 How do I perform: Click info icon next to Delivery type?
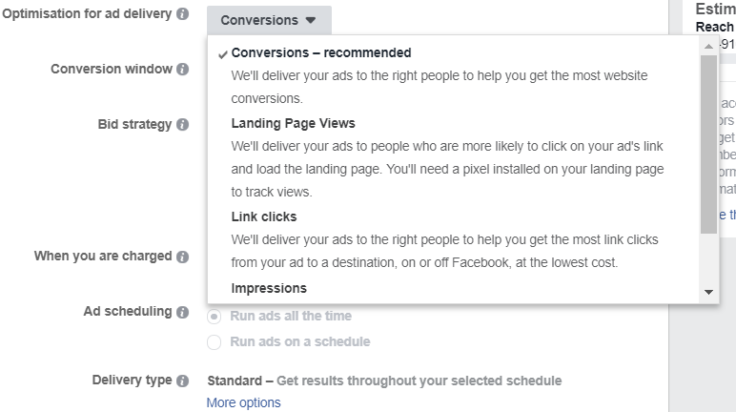point(182,381)
